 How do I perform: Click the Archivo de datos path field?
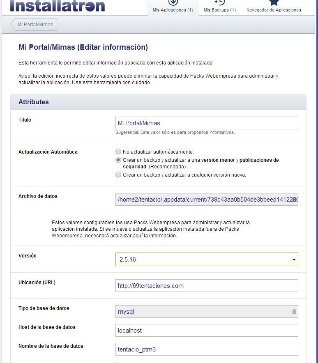coord(207,200)
